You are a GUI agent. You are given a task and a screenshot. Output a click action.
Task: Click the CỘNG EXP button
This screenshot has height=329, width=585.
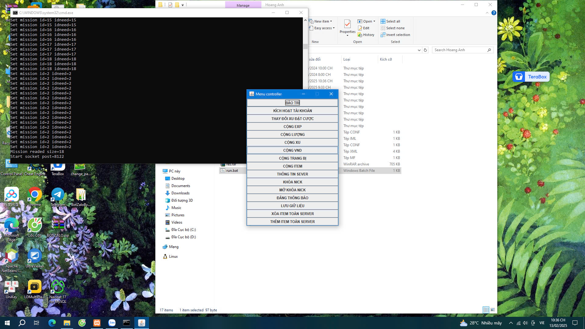coord(292,126)
